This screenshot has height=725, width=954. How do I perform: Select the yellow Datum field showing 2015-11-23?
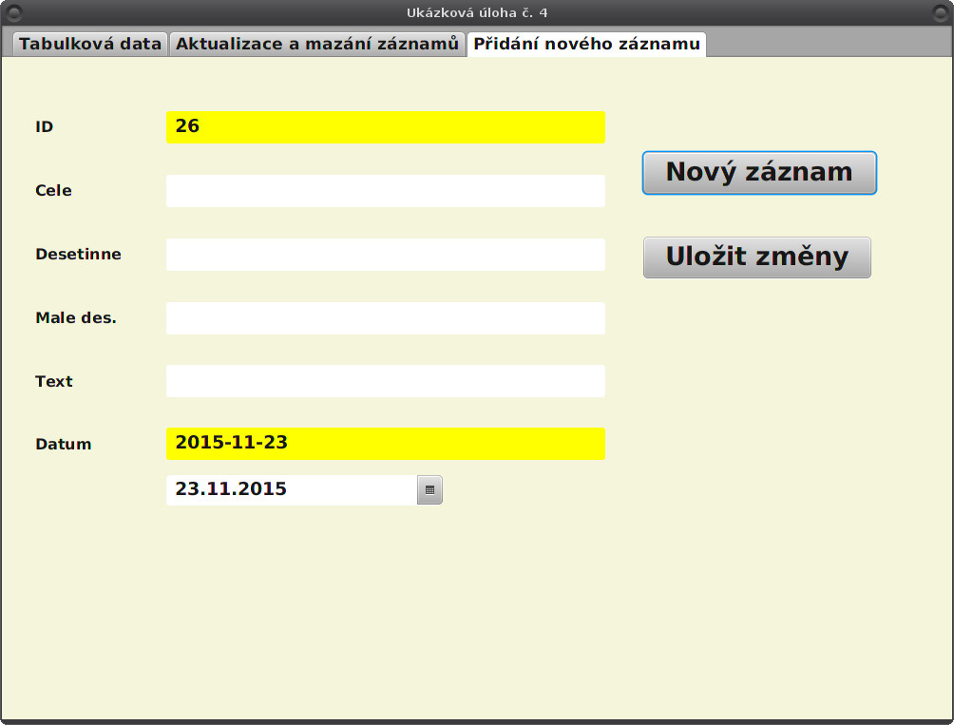[x=386, y=443]
